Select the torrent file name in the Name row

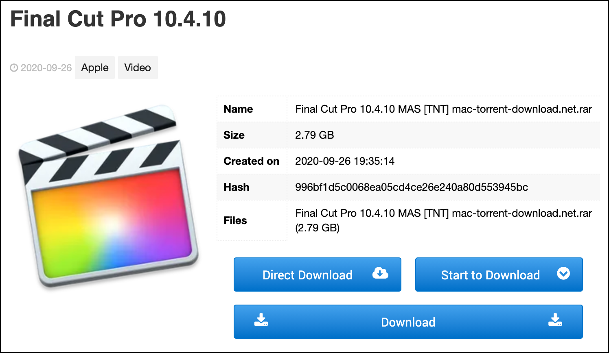click(443, 109)
